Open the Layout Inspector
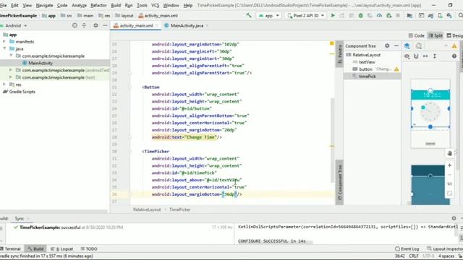463x260 pixels. coord(445,248)
